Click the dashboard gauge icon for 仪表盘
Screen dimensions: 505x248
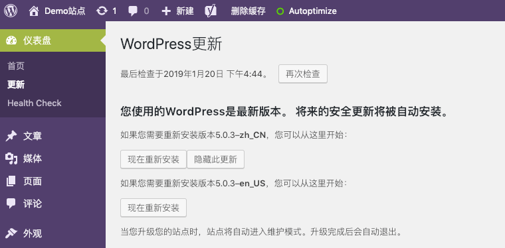[11, 40]
